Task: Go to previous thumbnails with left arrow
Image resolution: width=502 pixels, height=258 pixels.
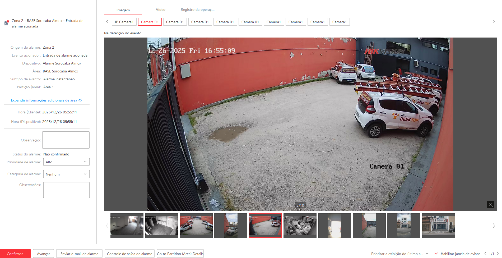Action: click(107, 225)
